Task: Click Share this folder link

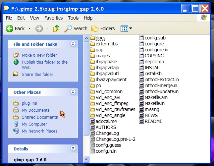Action: [x=37, y=75]
